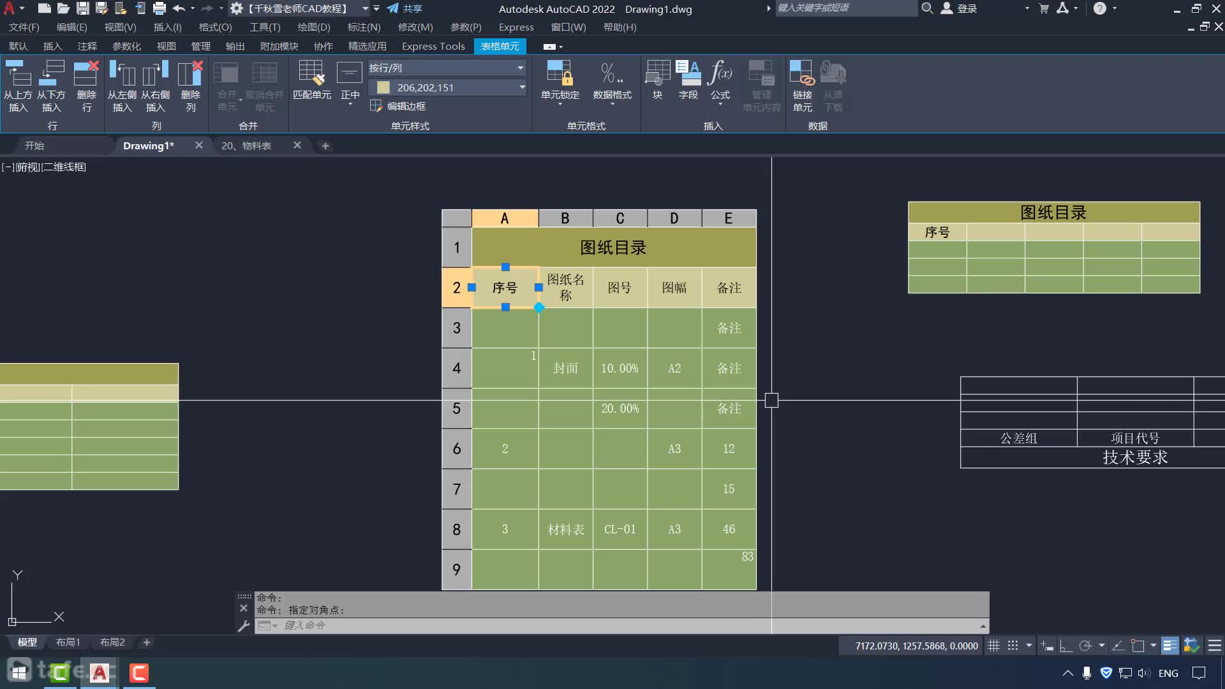Open polar tracking options dropdown arrow
Viewport: 1225px width, 689px height.
[1102, 646]
